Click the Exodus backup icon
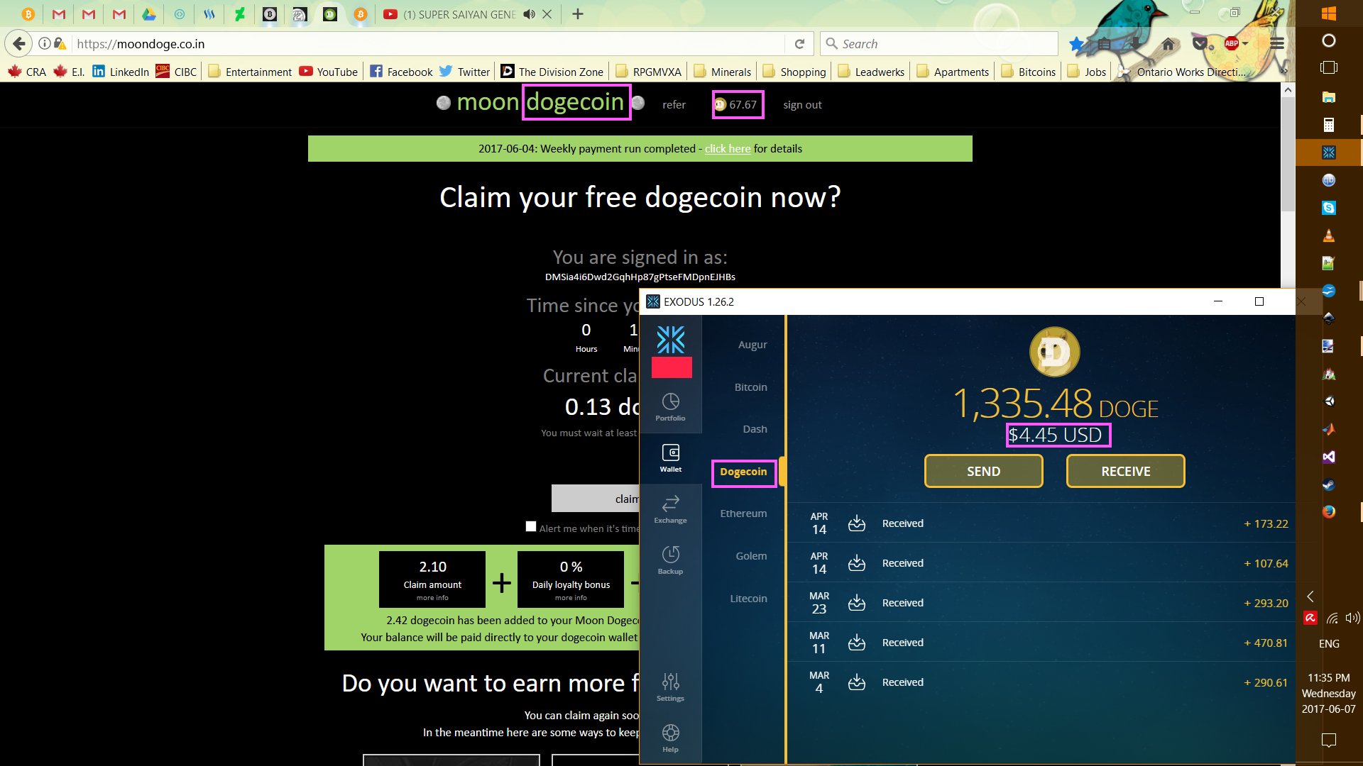This screenshot has height=766, width=1363. tap(670, 558)
